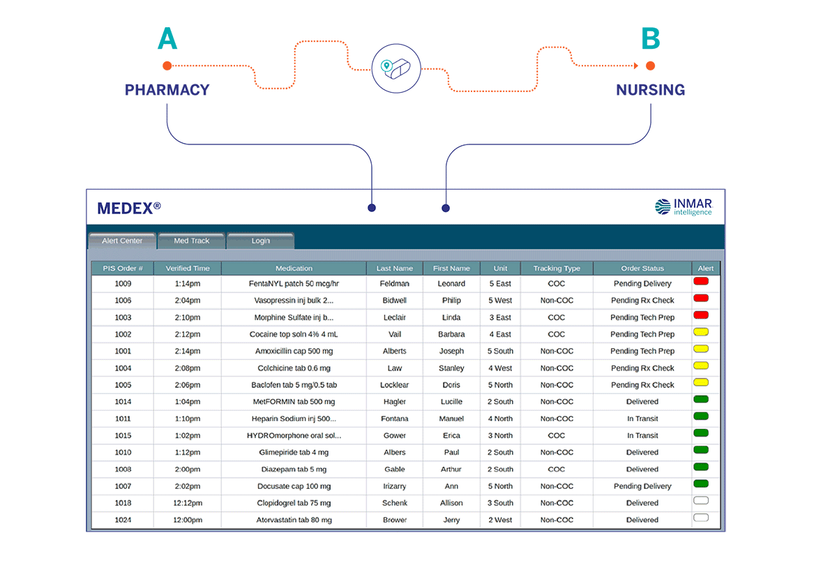Open the Alert Center tab

point(122,241)
